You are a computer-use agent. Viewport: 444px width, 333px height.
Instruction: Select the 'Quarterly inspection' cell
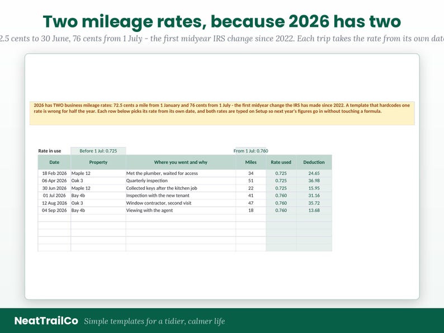181,180
